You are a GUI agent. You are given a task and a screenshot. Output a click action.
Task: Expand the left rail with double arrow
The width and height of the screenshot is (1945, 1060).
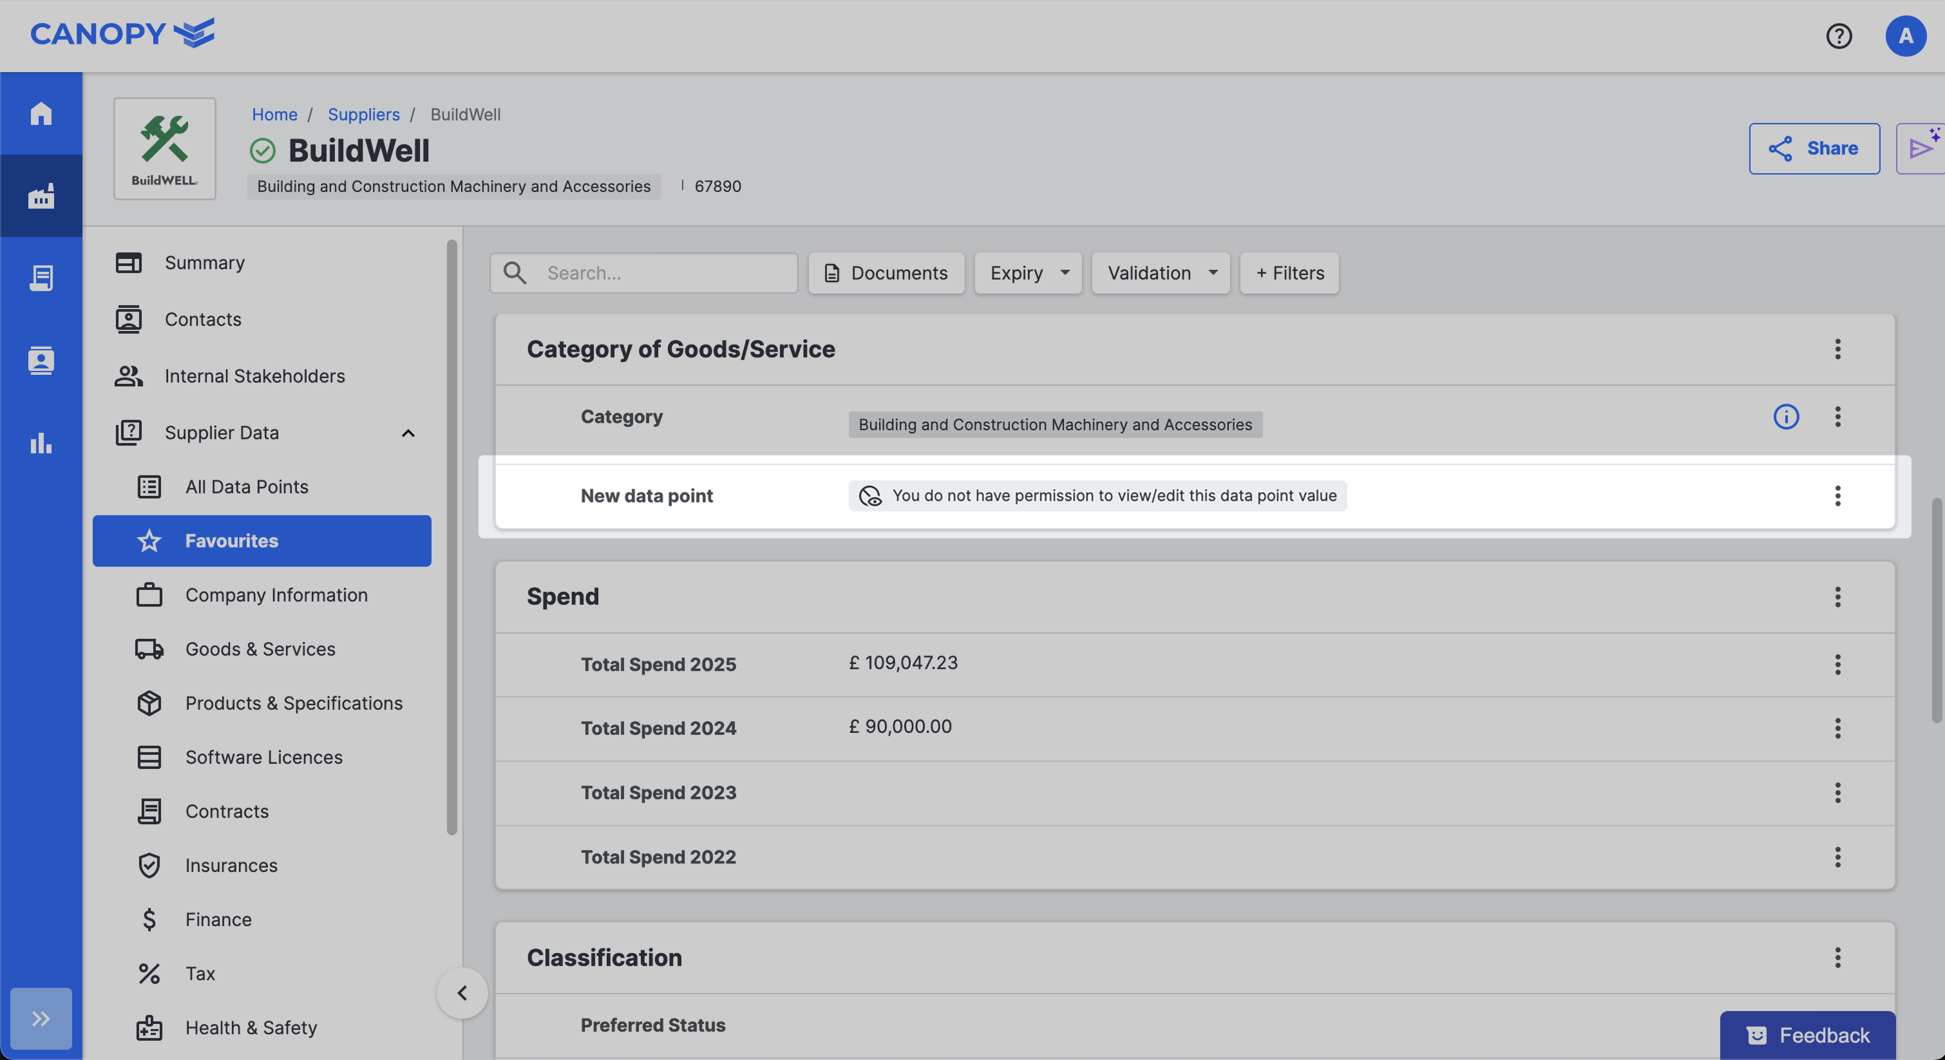[41, 1019]
